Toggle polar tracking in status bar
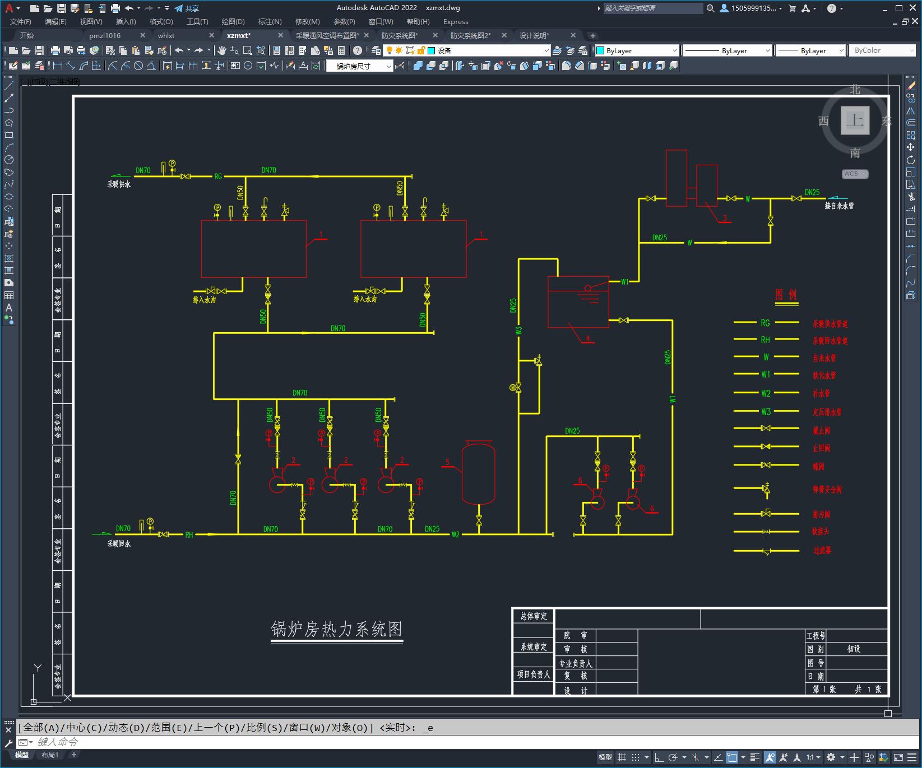 coord(673,757)
